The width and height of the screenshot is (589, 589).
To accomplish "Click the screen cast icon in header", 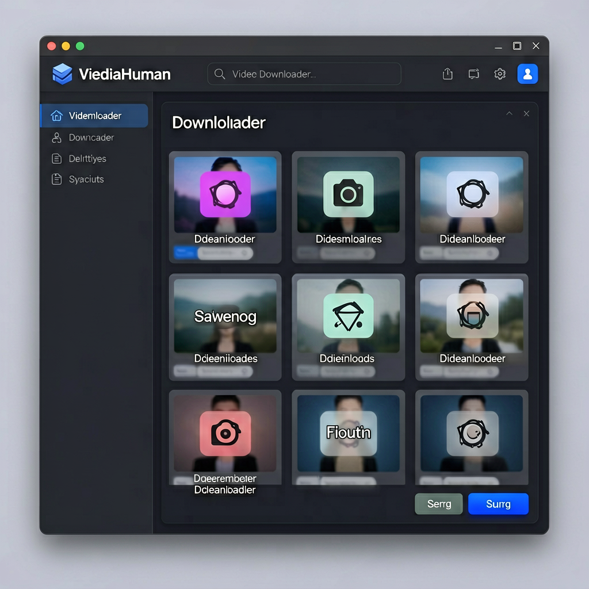I will 474,74.
